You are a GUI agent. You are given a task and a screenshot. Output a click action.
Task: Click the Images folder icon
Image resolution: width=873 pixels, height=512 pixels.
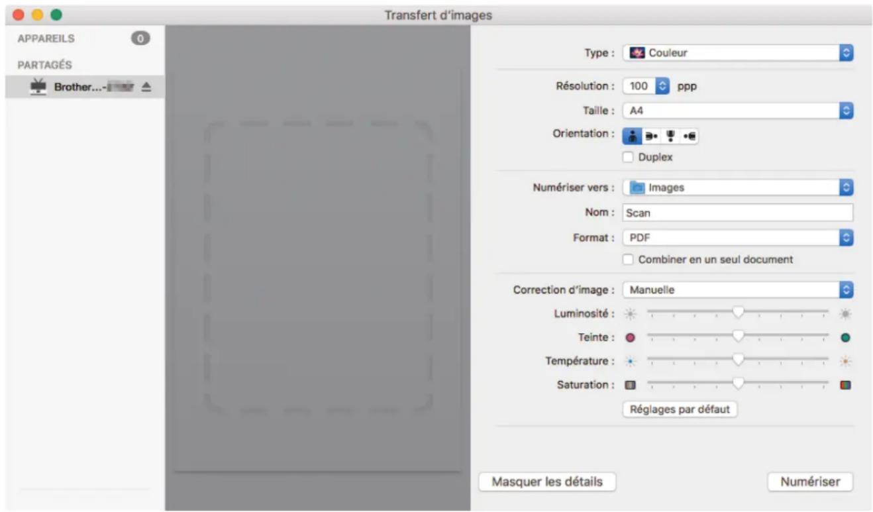coord(637,187)
